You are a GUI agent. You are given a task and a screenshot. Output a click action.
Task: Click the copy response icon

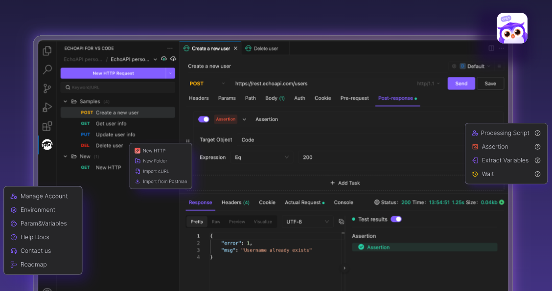pos(341,222)
